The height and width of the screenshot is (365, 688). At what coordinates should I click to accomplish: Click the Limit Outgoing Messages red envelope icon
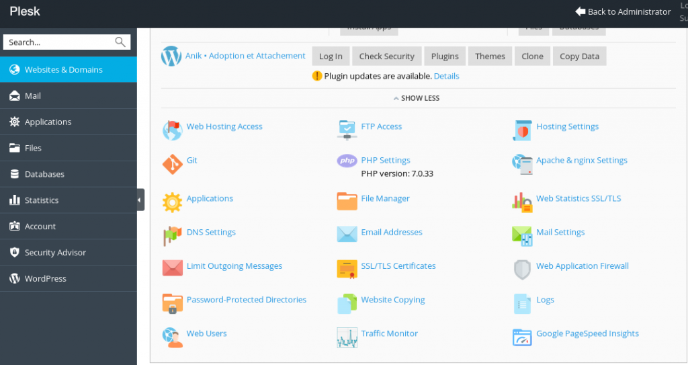pos(172,268)
